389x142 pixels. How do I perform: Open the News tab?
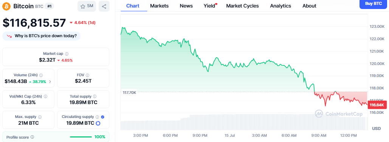(186, 6)
